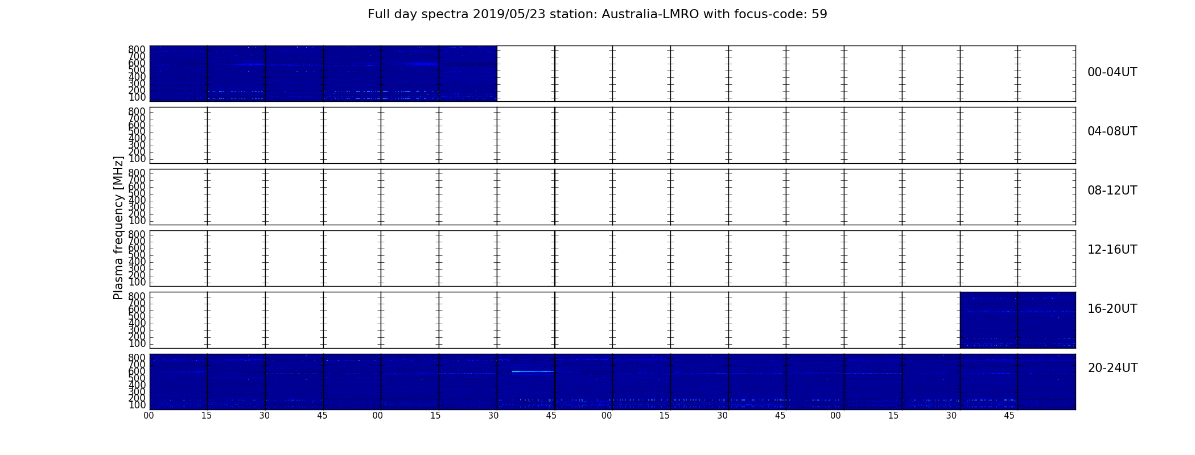Select the '100' tick label of the 08-12UT panel
Screen dimensions: 1195x455
pyautogui.click(x=137, y=221)
